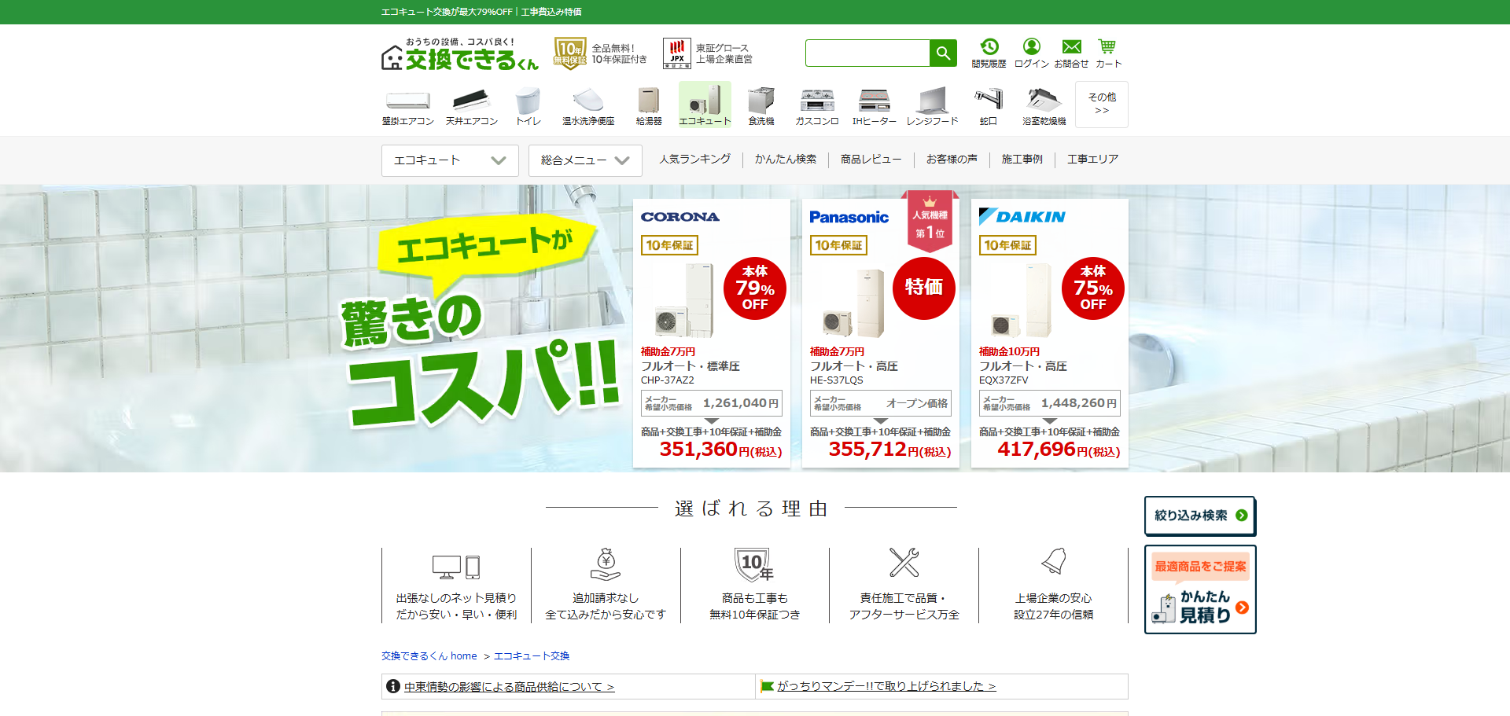Open the 中東情勢の影響による商品供給について link
Image resolution: width=1510 pixels, height=716 pixels.
coord(509,687)
